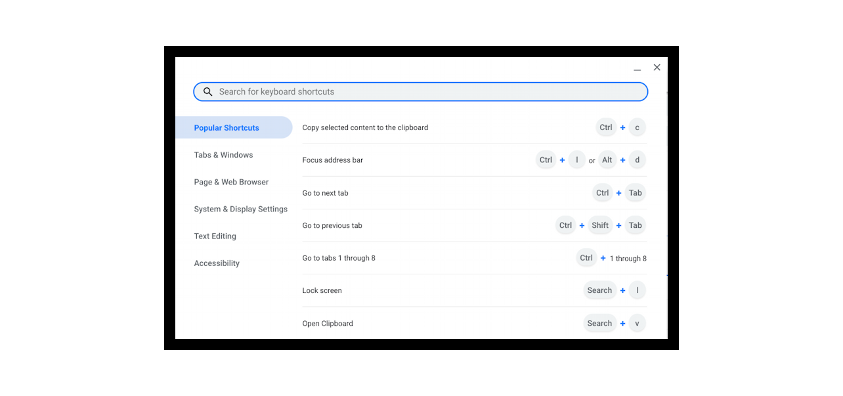Click the Tab key pill for Go to next tab
The height and width of the screenshot is (396, 843).
pos(635,192)
